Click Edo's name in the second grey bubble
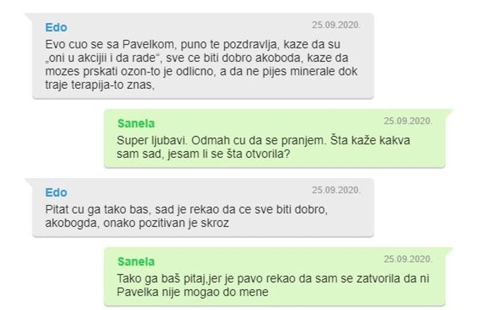Image resolution: width=489 pixels, height=310 pixels. pos(56,192)
